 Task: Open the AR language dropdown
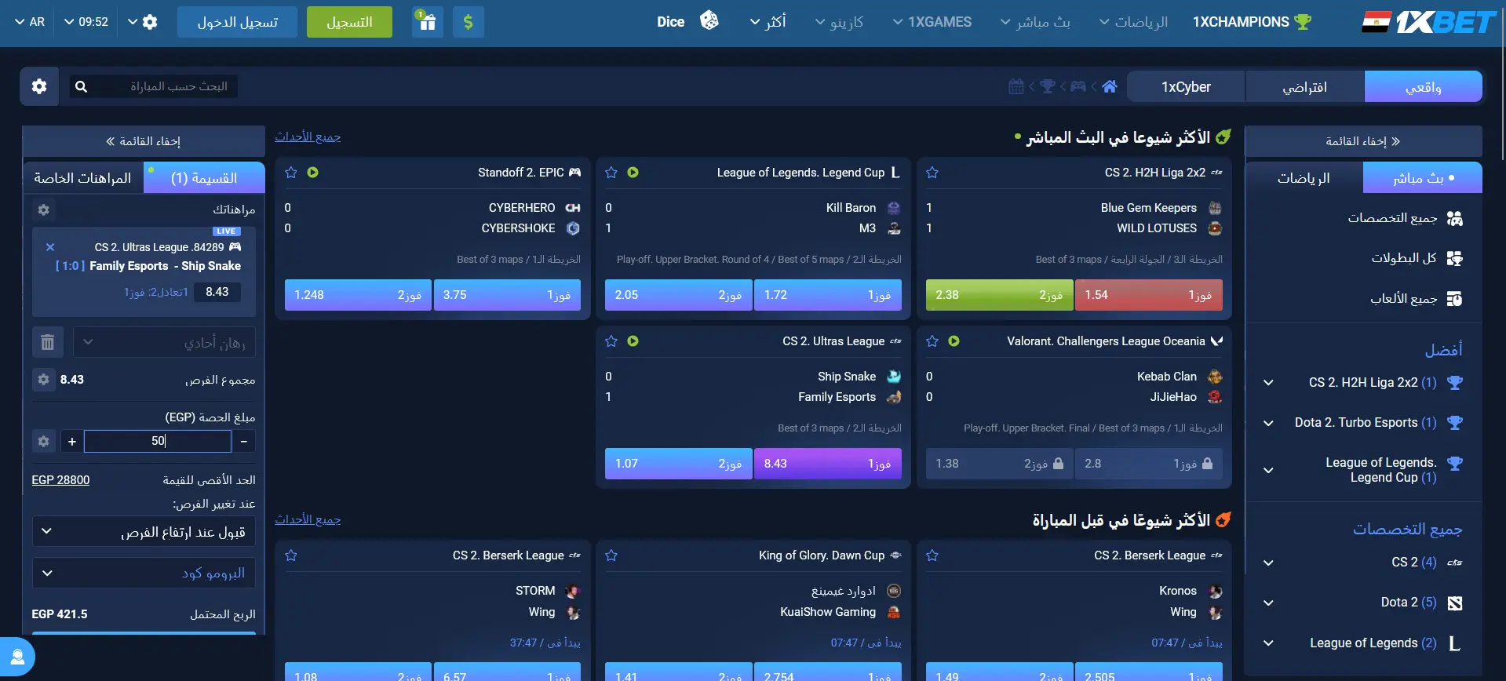[30, 22]
